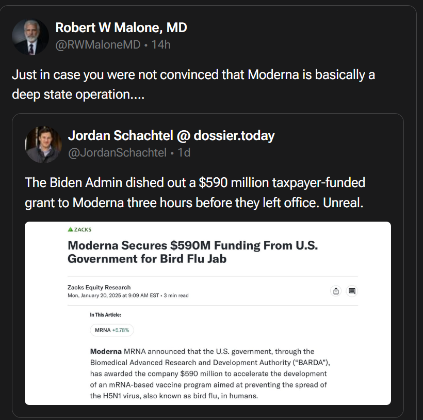This screenshot has height=420, width=423.
Task: Click Jordan Schachtel @ dossier.today name
Action: (171, 136)
